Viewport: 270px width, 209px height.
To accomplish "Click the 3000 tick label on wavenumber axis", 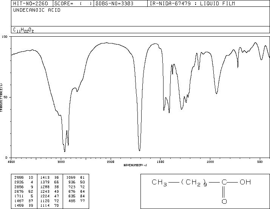I will click(x=61, y=162).
